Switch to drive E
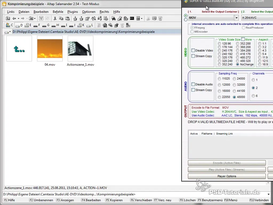 (x=28, y=25)
